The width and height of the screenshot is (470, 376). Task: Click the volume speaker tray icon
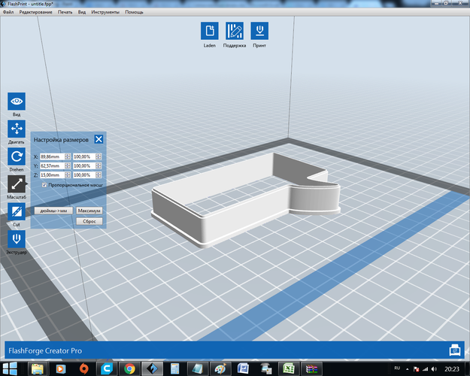tap(434, 369)
